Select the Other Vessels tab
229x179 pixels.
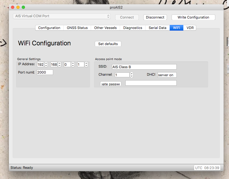pos(106,28)
